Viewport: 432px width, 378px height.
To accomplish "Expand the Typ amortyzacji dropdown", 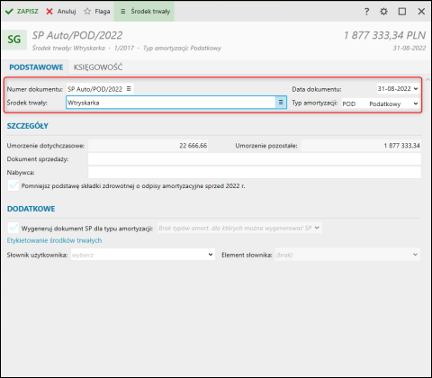I will tap(416, 103).
